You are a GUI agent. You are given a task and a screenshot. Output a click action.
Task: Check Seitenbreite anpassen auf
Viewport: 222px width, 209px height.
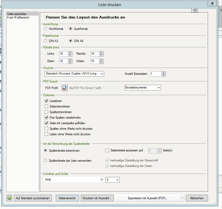(107, 150)
